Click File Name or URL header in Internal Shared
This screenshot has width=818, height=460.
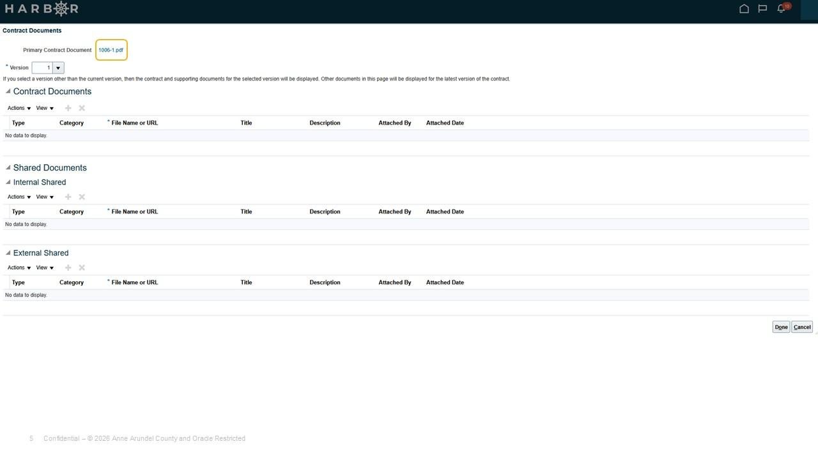pos(134,211)
